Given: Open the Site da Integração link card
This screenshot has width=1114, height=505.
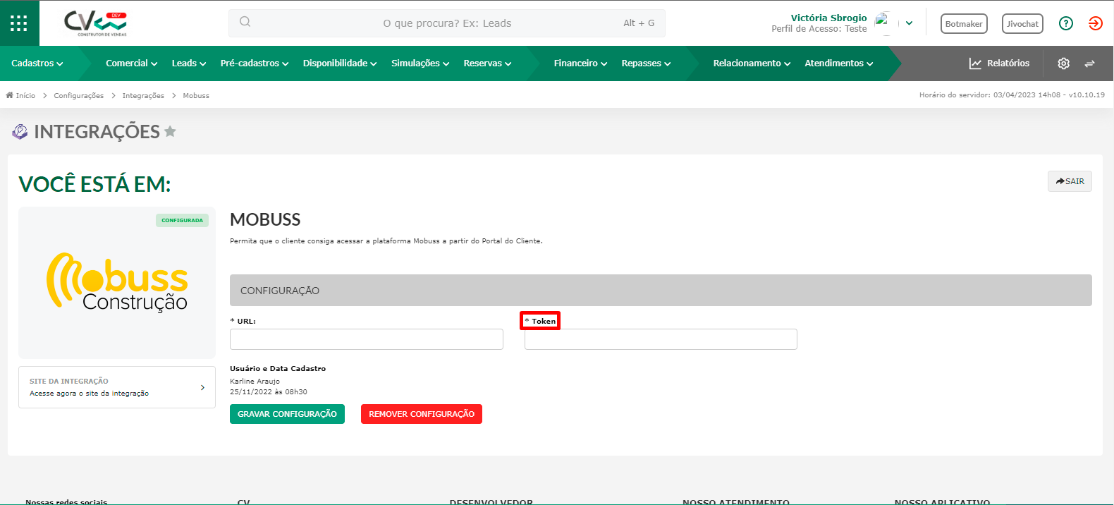Looking at the screenshot, I should [117, 387].
